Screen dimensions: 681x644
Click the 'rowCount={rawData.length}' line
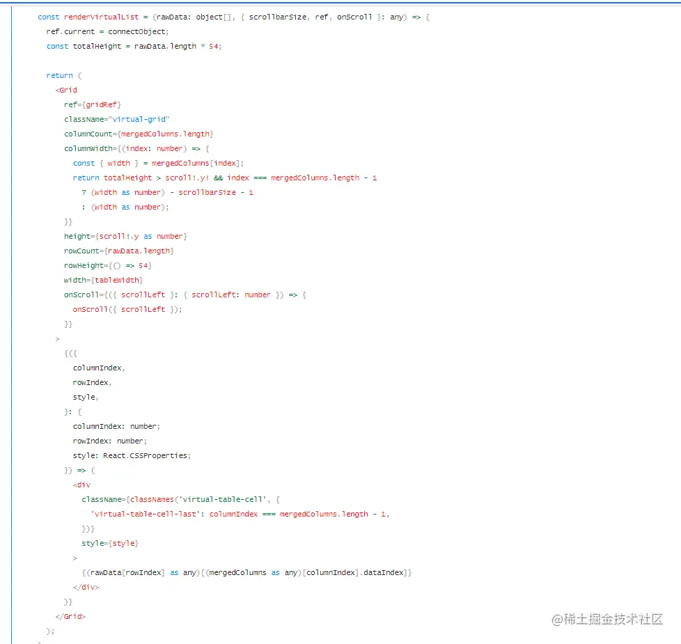tap(119, 251)
